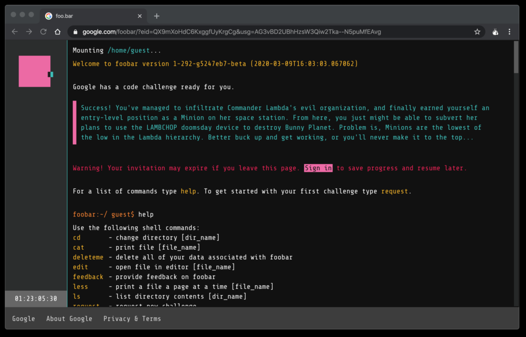Click the Google favicon on the tab

click(49, 16)
